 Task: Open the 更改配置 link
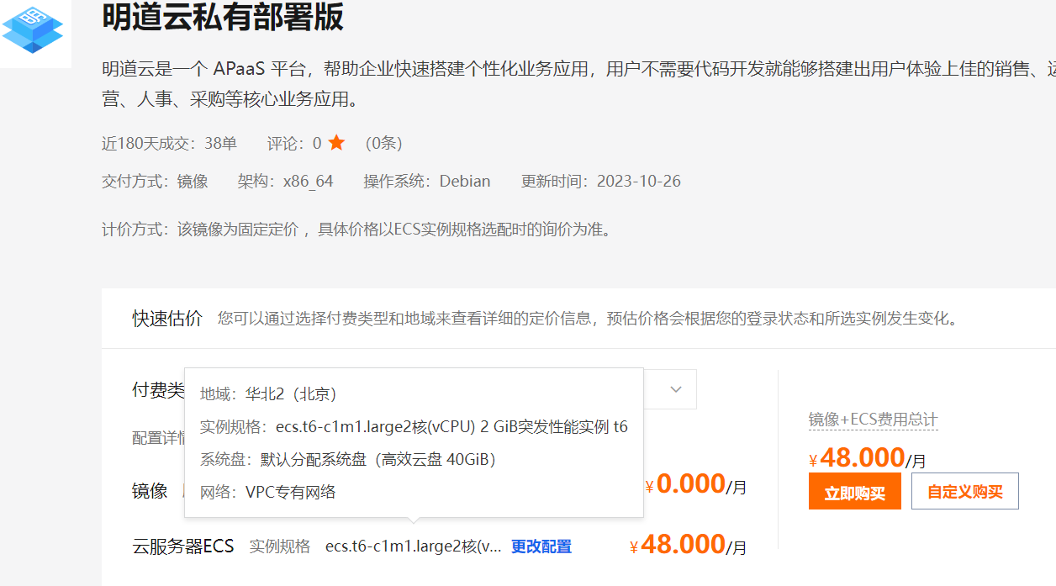coord(541,546)
